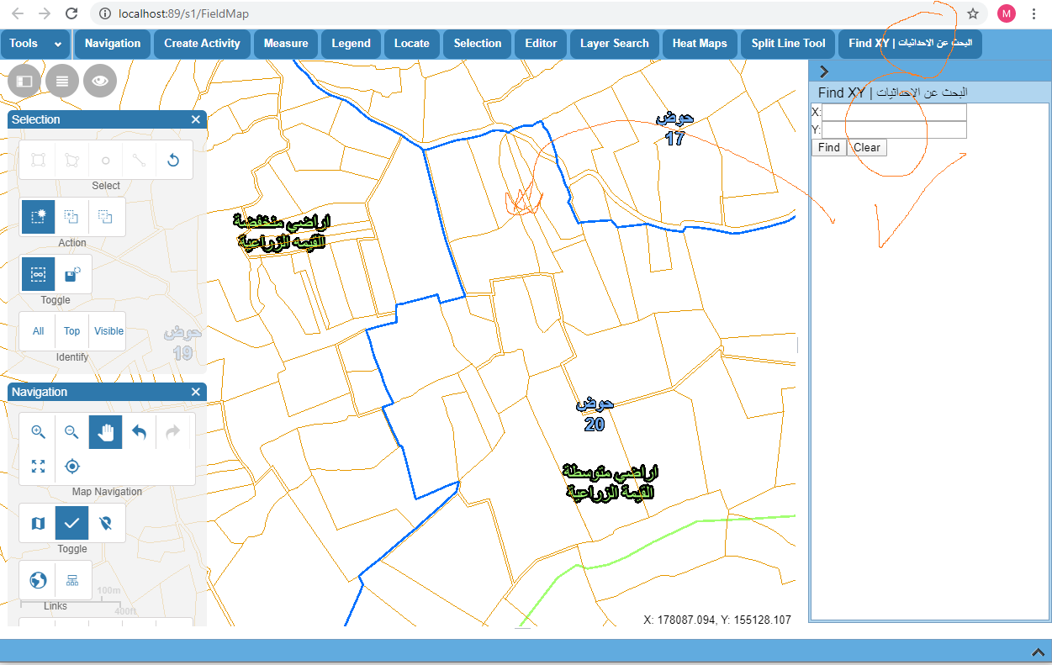Click the browser address bar URL
1052x665 pixels.
tap(184, 13)
